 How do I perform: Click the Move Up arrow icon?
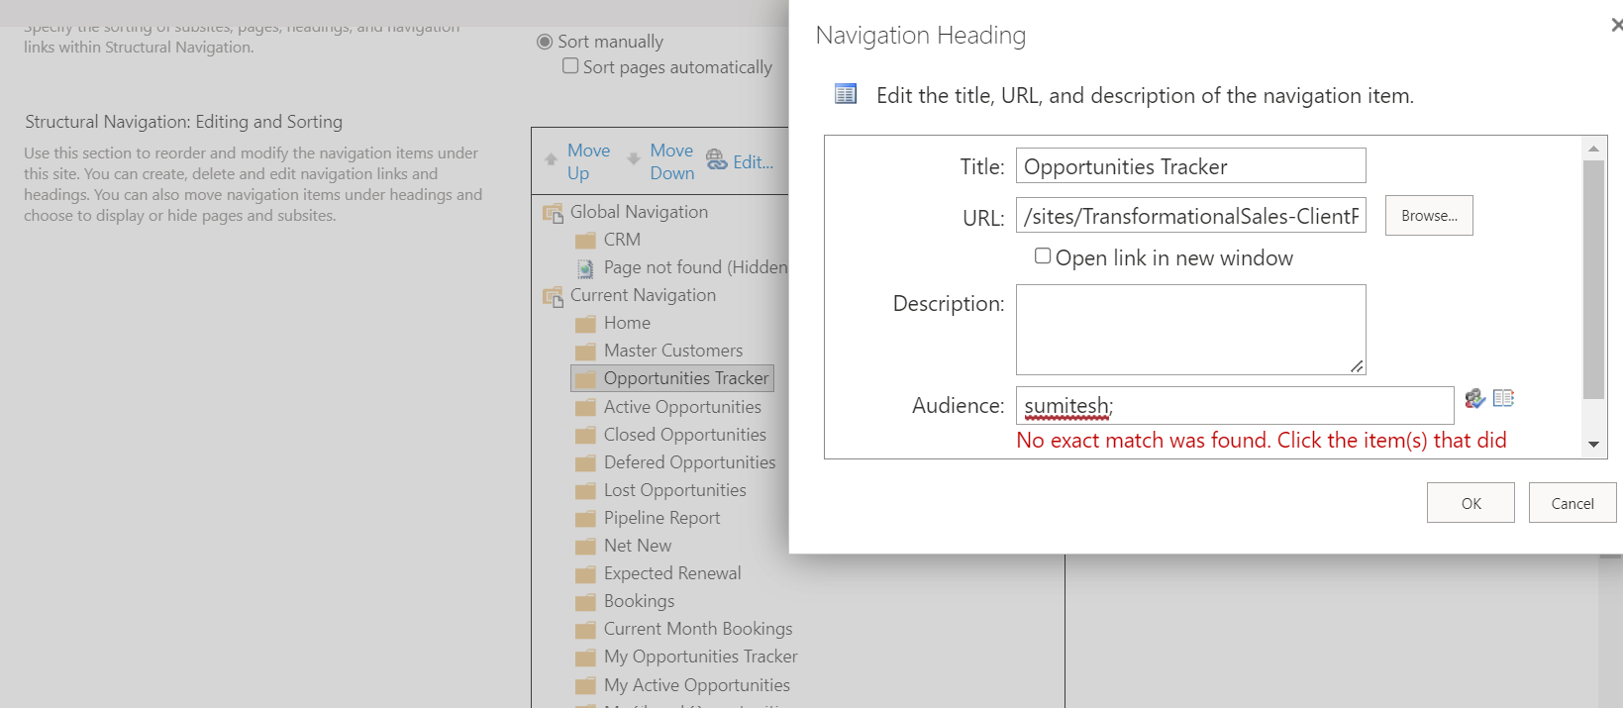pyautogui.click(x=552, y=159)
